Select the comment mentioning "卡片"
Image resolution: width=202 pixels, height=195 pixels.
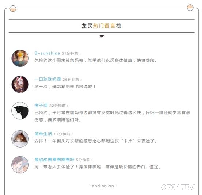pos(96,141)
